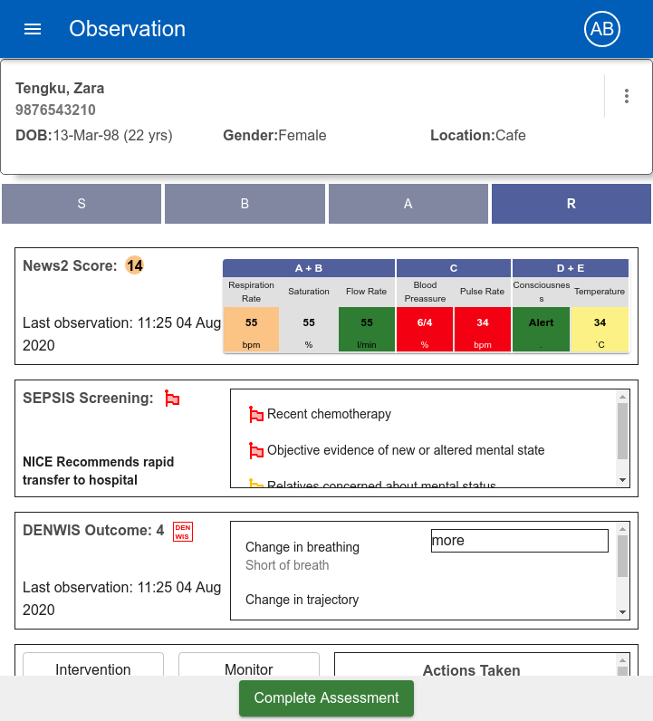
Task: Open the Monitor button
Action: click(249, 665)
